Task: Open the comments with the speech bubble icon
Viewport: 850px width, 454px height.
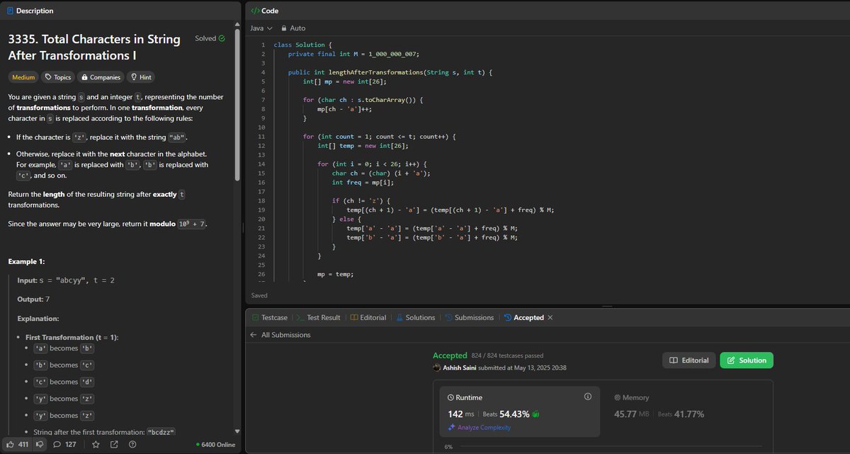Action: click(x=58, y=445)
